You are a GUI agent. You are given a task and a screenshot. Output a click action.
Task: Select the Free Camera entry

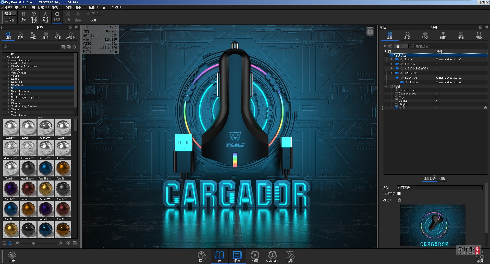coord(408,90)
